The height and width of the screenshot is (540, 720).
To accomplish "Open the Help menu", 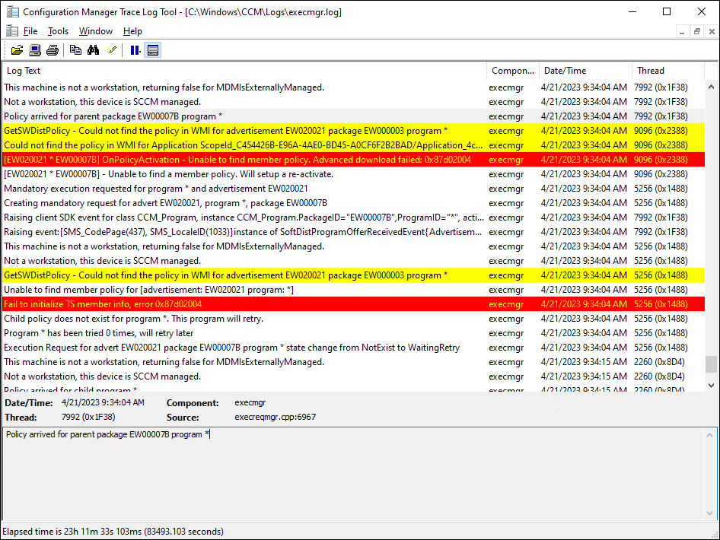I will point(132,31).
